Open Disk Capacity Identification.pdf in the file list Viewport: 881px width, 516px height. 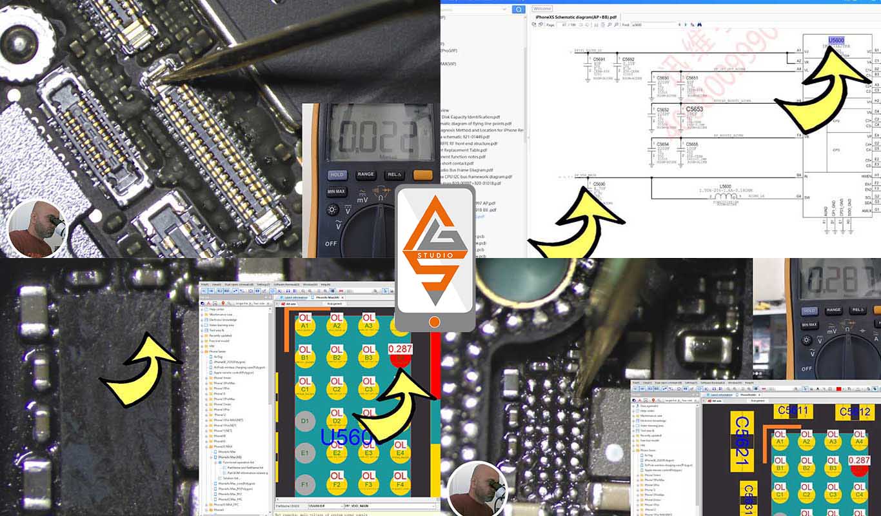click(x=471, y=117)
